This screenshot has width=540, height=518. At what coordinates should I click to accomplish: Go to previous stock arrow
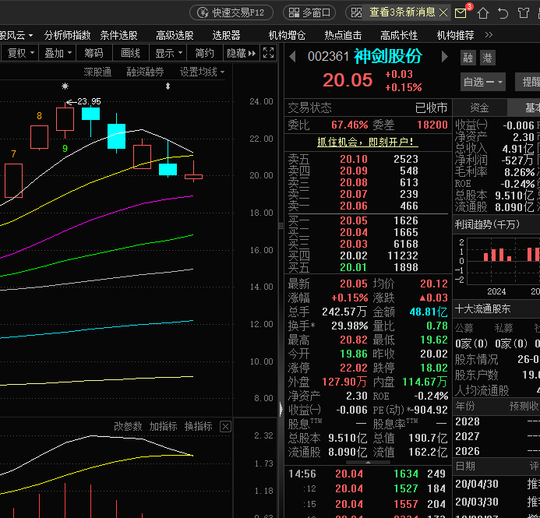pos(293,56)
